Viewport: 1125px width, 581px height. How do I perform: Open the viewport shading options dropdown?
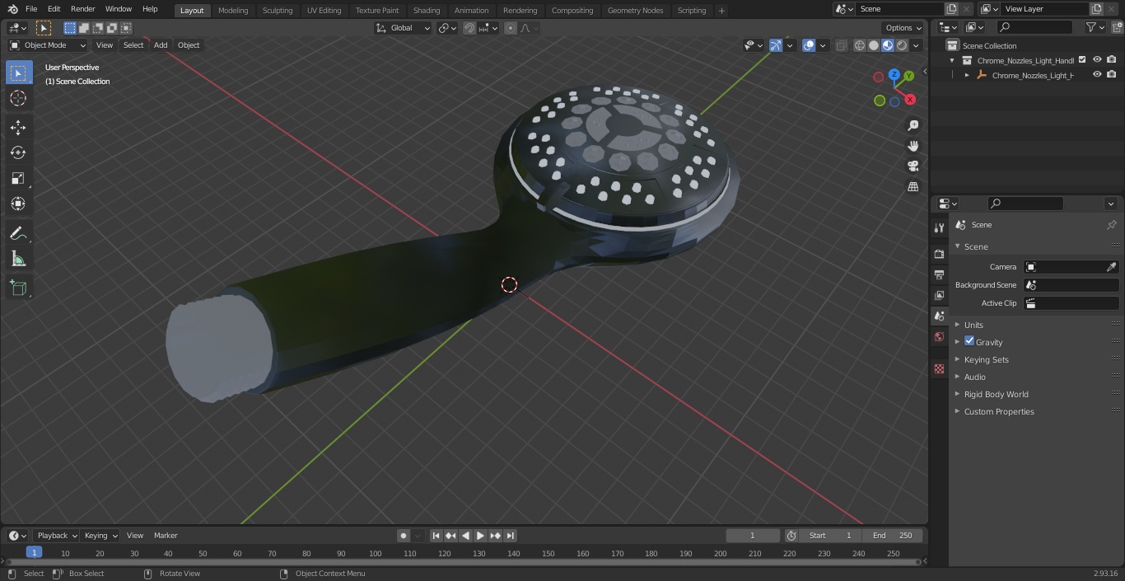tap(916, 45)
